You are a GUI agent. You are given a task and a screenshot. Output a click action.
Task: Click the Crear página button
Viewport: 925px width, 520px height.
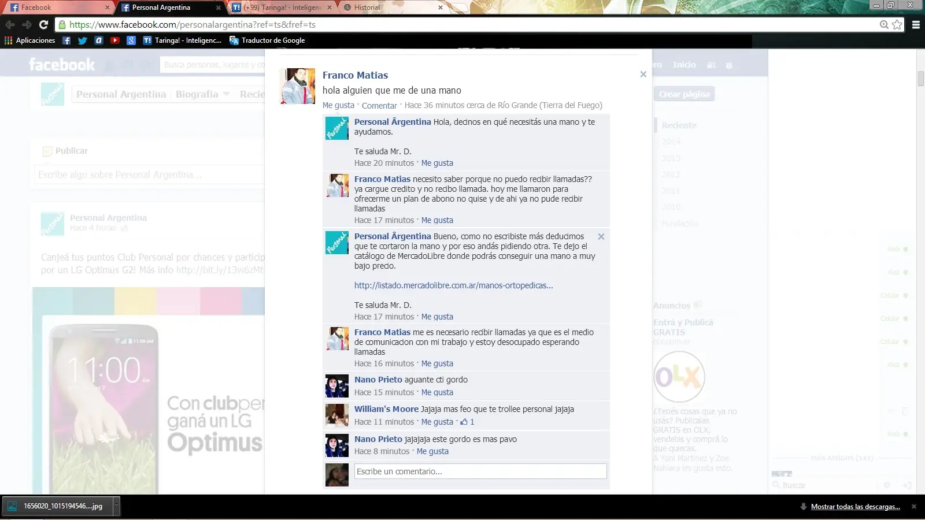click(684, 94)
